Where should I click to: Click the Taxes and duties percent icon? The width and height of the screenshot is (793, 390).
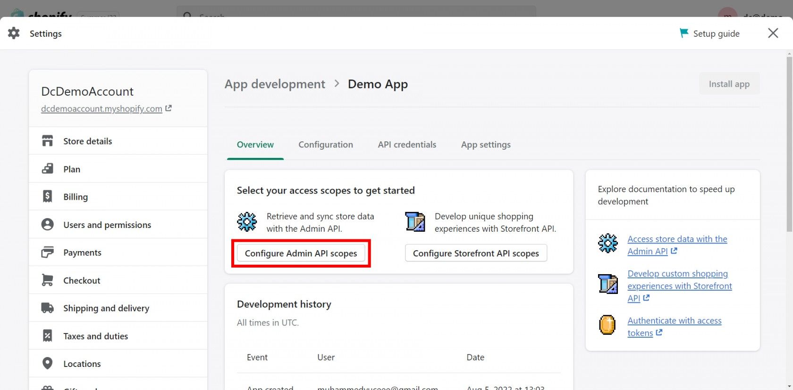pos(47,336)
